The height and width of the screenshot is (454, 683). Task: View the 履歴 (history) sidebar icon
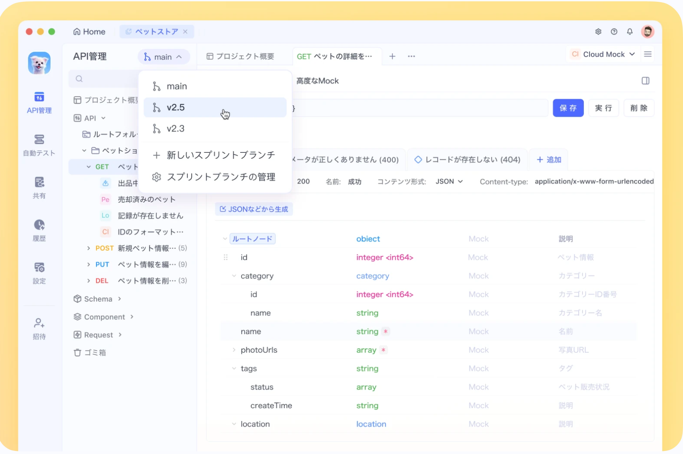coord(39,228)
